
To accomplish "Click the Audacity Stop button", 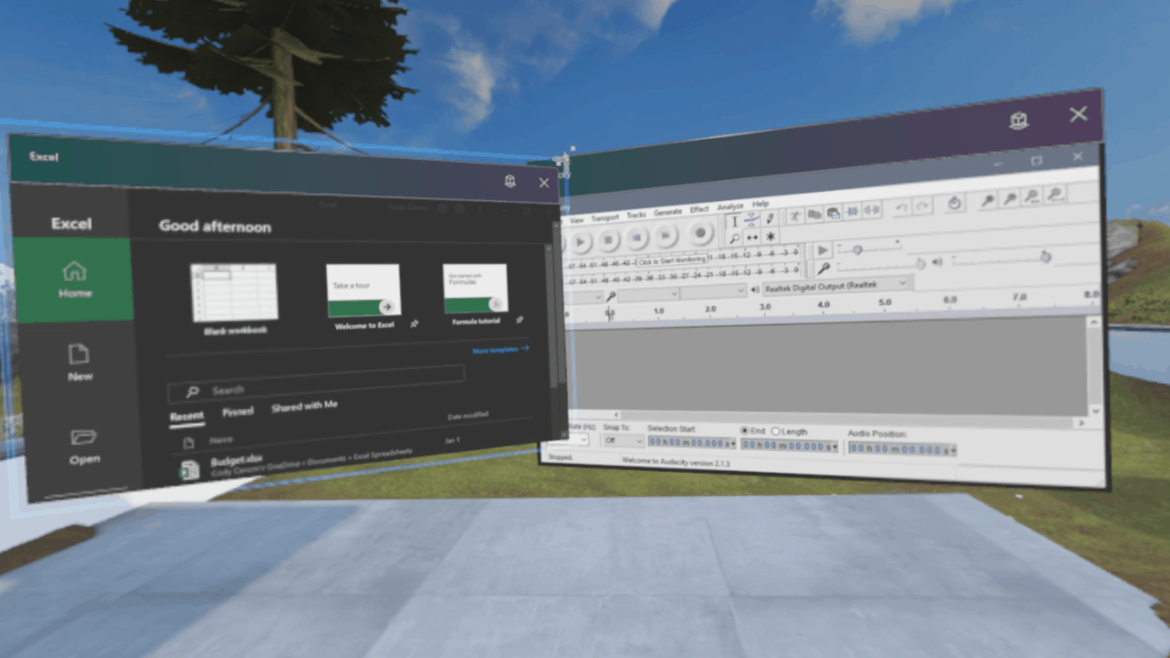I will pos(608,240).
